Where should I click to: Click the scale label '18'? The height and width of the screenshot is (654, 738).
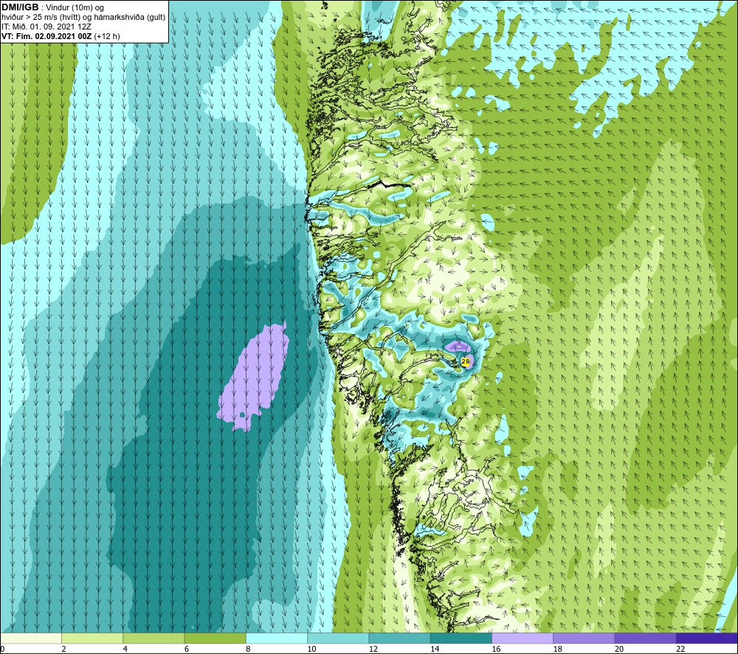(x=558, y=649)
